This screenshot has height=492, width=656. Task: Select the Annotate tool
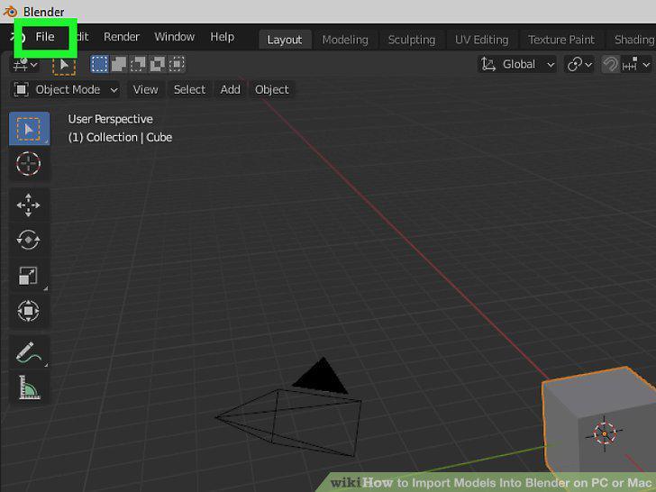[x=29, y=352]
